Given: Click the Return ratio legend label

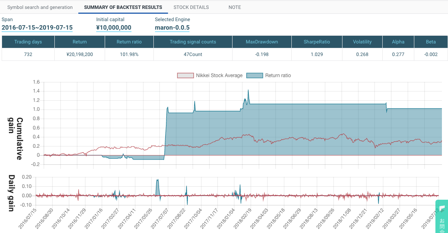Looking at the screenshot, I should point(278,76).
